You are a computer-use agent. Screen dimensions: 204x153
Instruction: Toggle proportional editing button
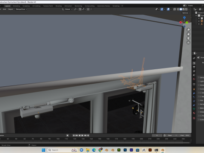pyautogui.click(x=88, y=9)
